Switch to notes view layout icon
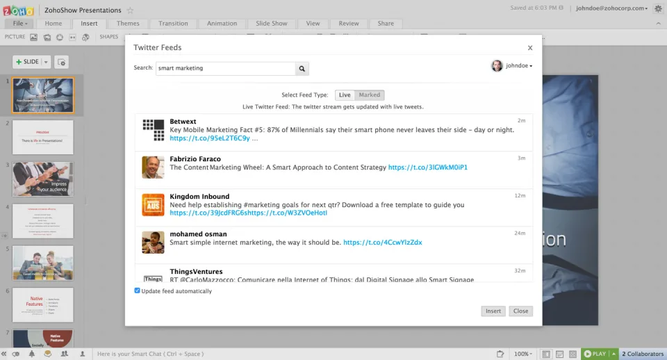Screen dimensions: 667x360 560,354
